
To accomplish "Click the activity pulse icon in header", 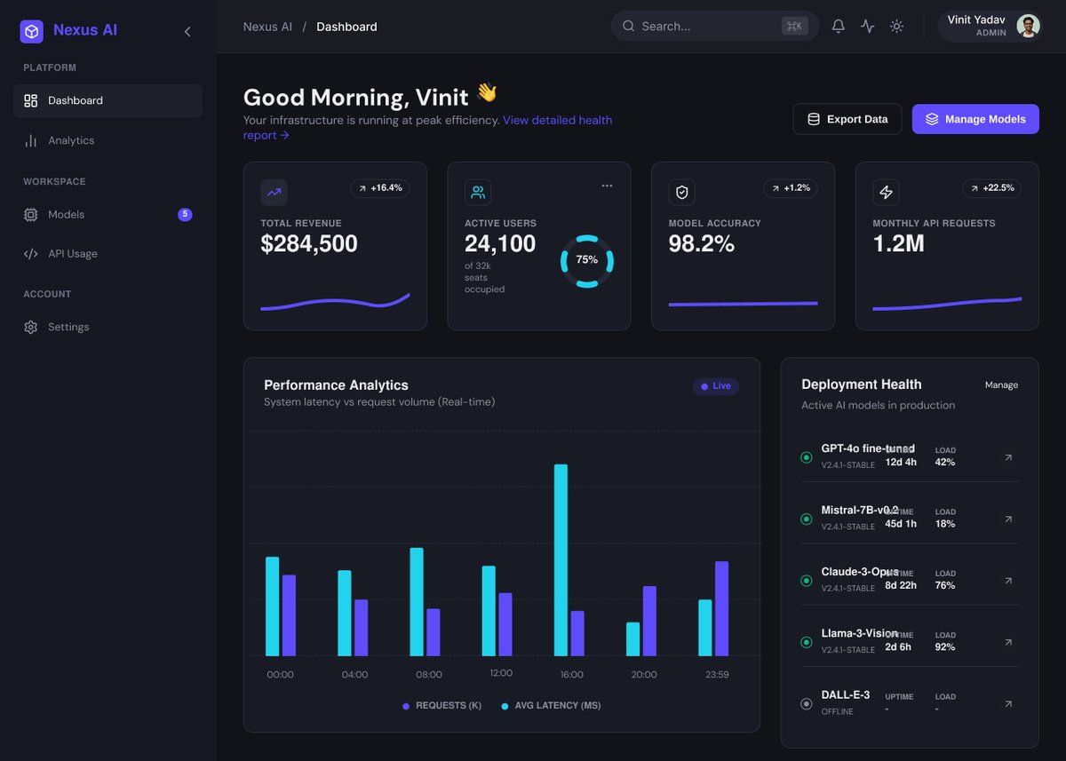I will [x=868, y=26].
